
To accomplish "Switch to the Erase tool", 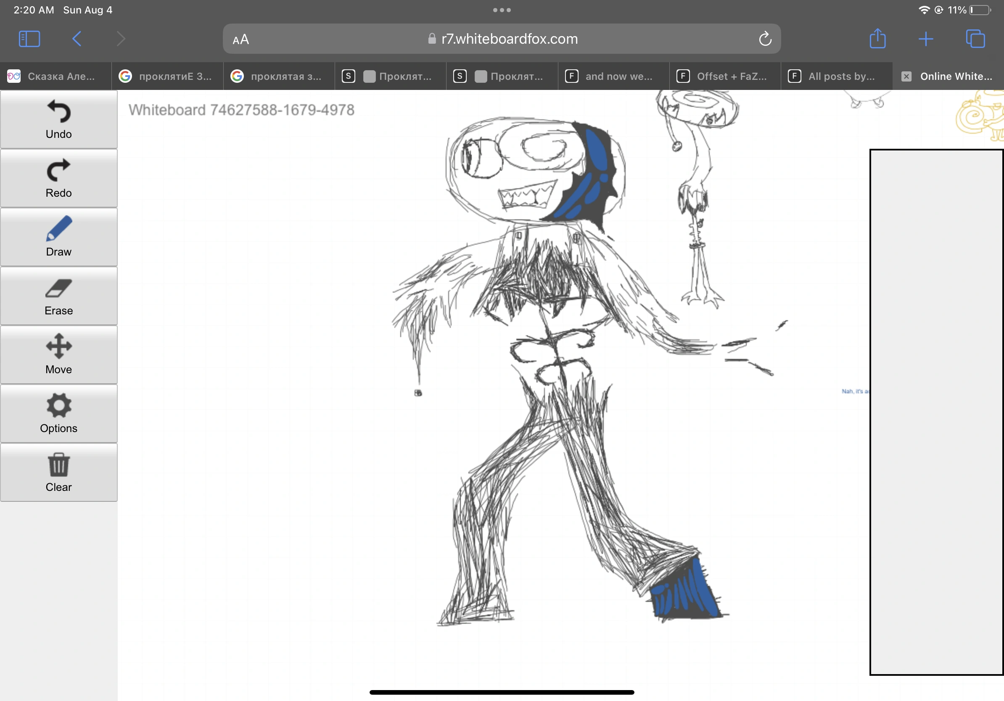I will (58, 295).
